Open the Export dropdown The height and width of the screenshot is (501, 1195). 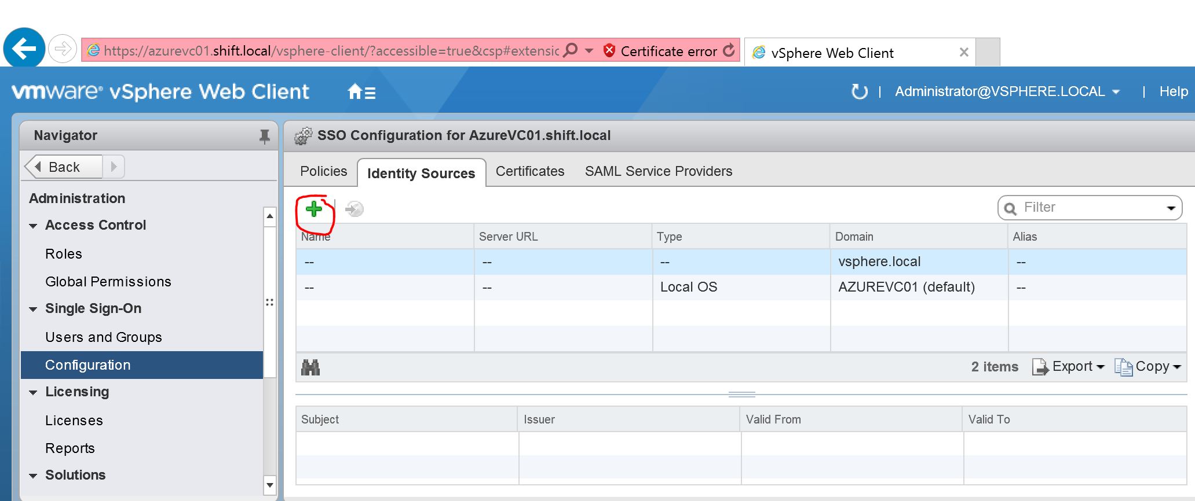tap(1069, 367)
